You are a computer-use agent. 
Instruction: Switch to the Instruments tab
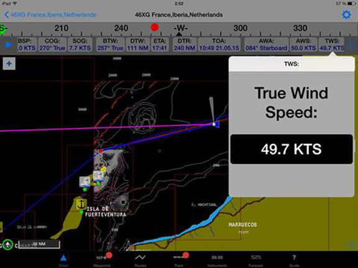217,261
